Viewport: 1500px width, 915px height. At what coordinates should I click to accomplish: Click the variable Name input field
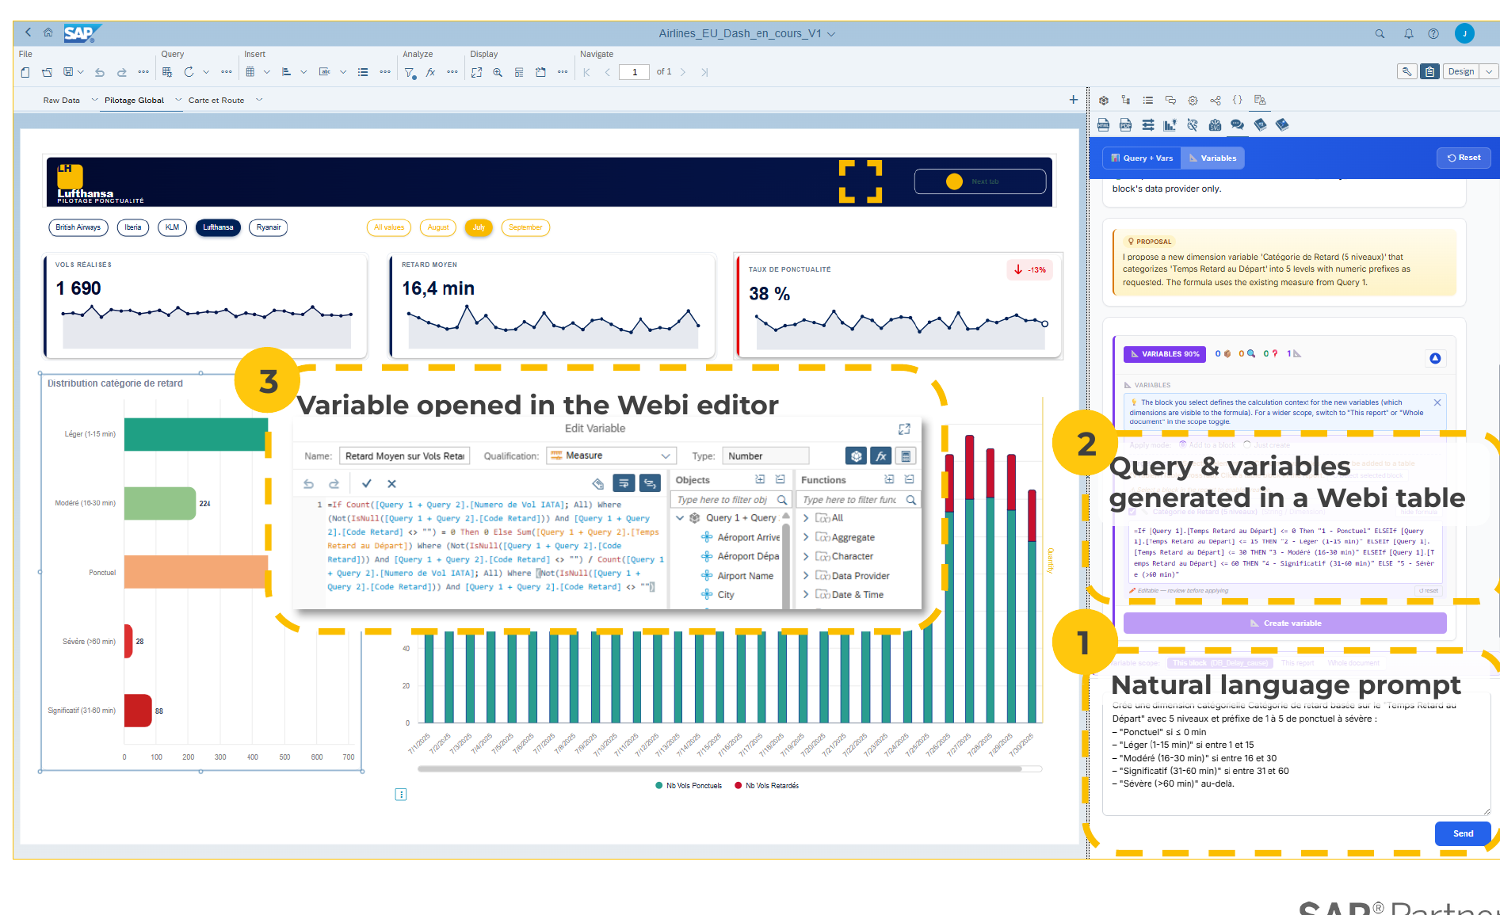tap(404, 456)
